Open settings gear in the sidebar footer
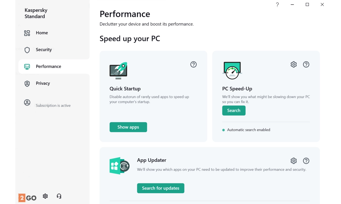341x204 pixels. click(x=45, y=196)
